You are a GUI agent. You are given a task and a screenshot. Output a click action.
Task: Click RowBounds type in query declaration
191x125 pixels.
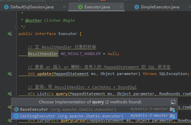point(170,94)
